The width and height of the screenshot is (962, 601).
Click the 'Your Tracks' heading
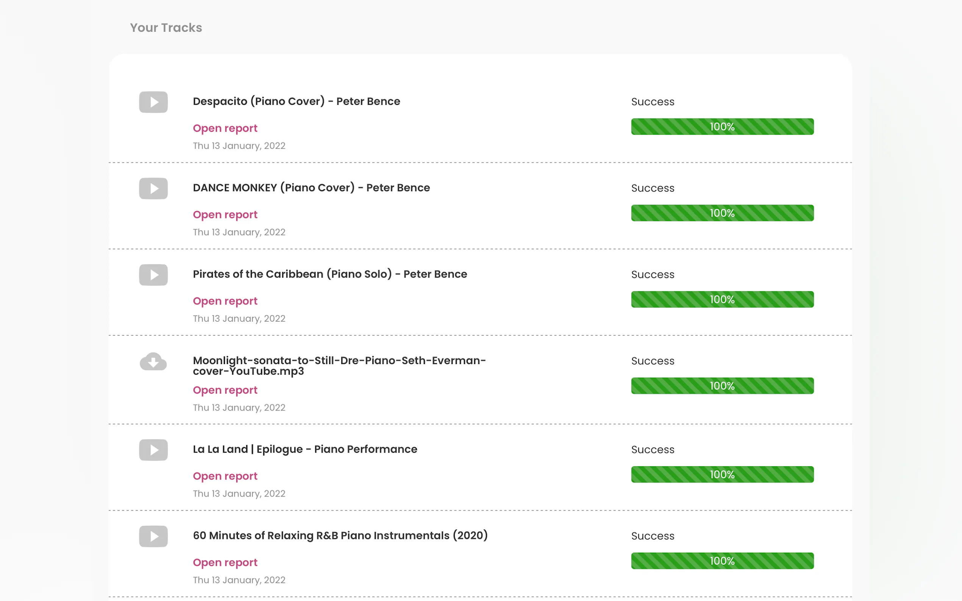[166, 27]
